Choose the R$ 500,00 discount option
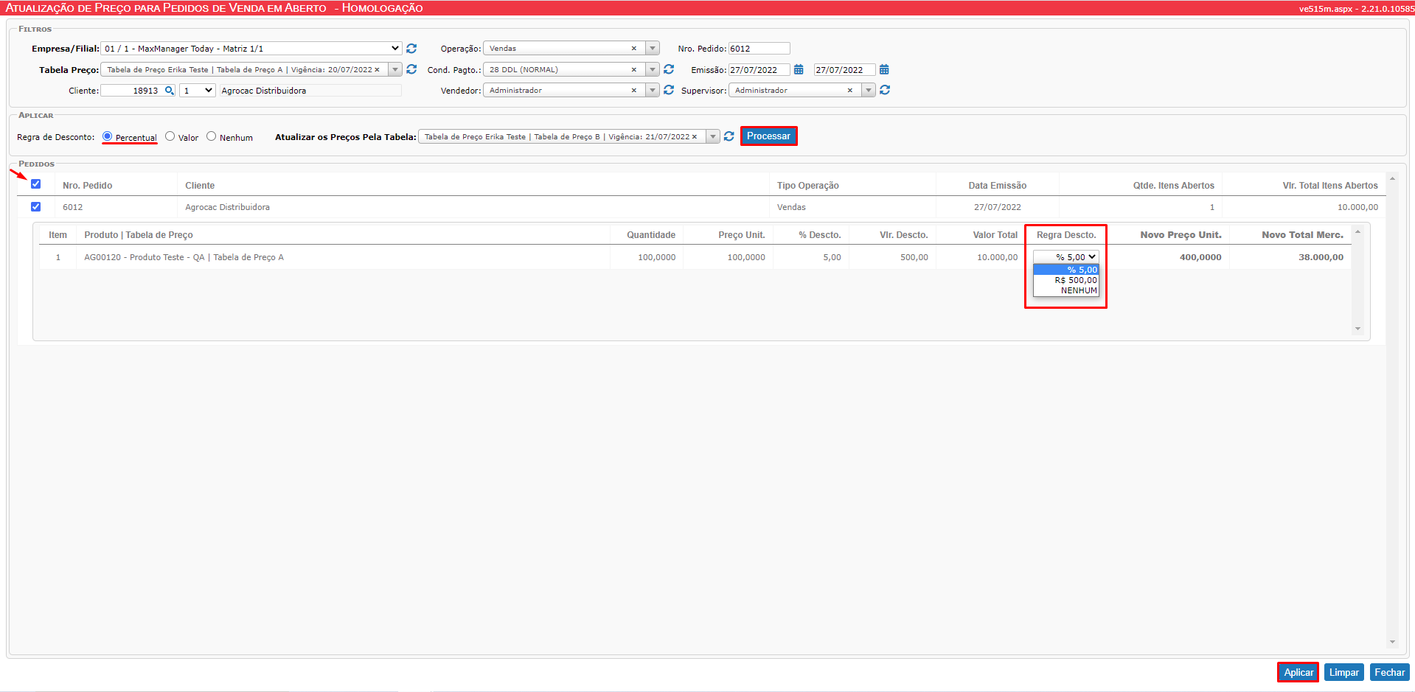Screen dimensions: 1415x692 coord(1066,280)
